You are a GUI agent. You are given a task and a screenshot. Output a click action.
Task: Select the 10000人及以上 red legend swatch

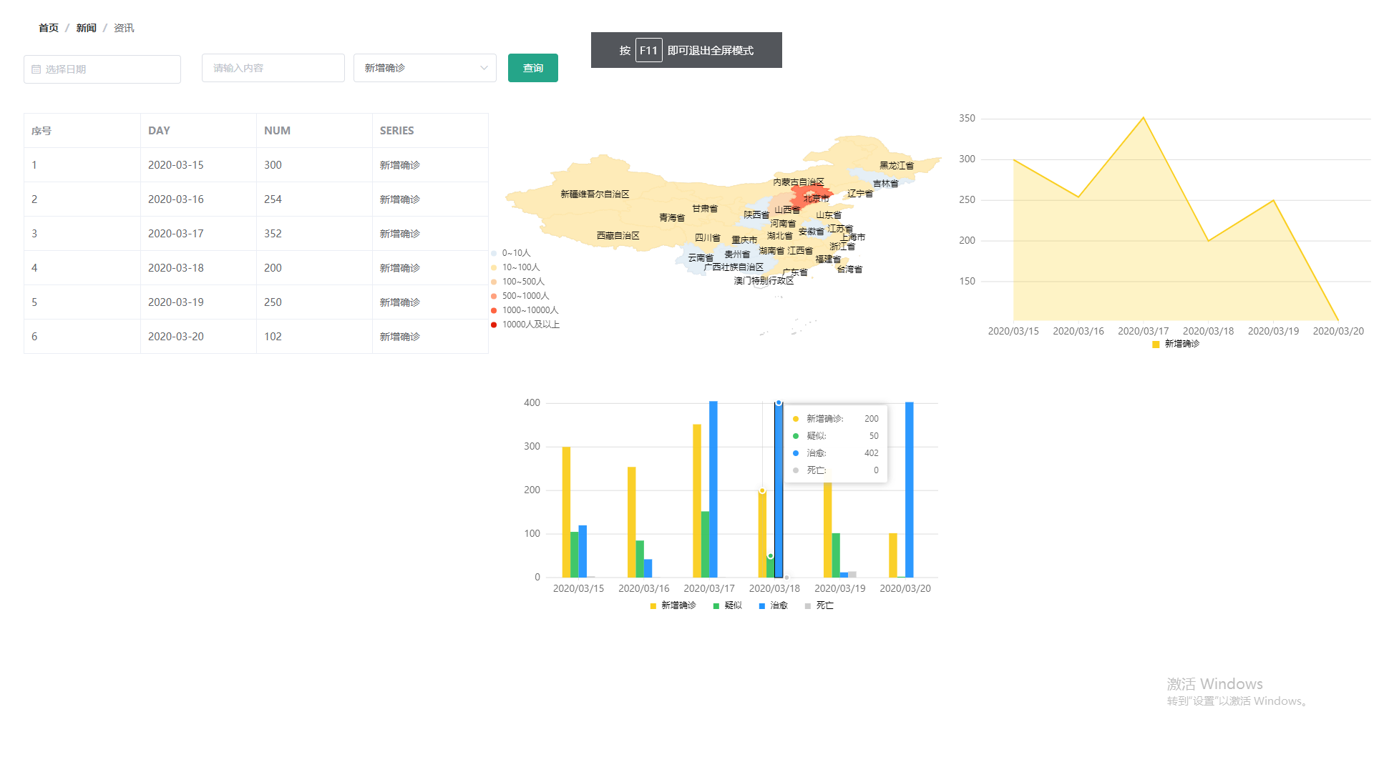(494, 325)
